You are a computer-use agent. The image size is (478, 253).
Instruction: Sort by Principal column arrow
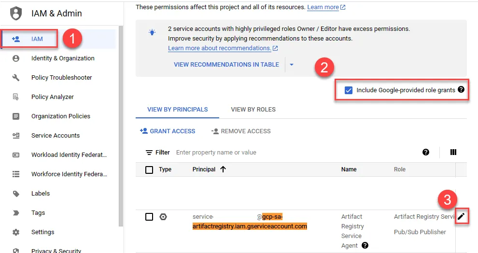tap(223, 169)
